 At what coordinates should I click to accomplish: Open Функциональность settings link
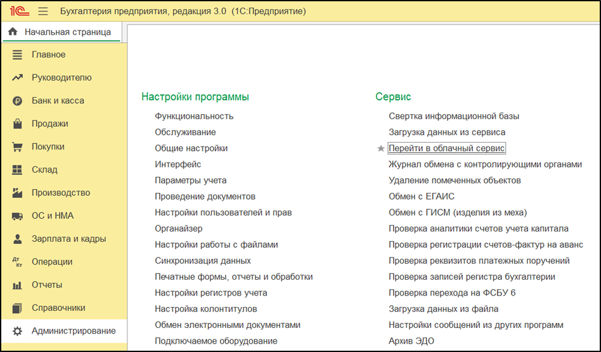coord(194,116)
